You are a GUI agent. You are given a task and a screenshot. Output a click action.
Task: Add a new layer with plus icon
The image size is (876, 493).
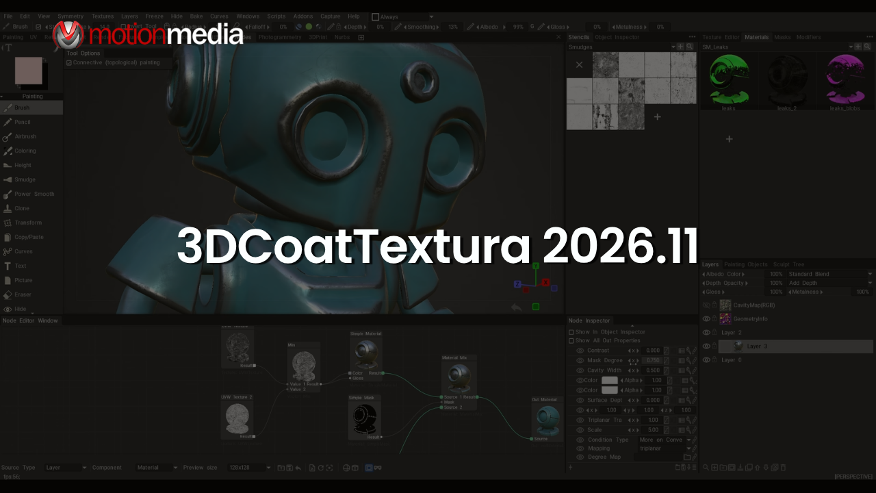click(x=714, y=468)
